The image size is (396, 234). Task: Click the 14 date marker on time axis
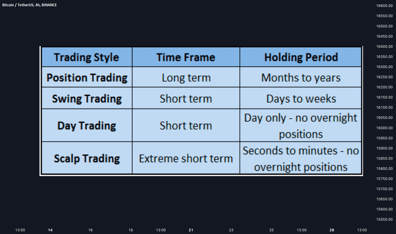pos(50,230)
